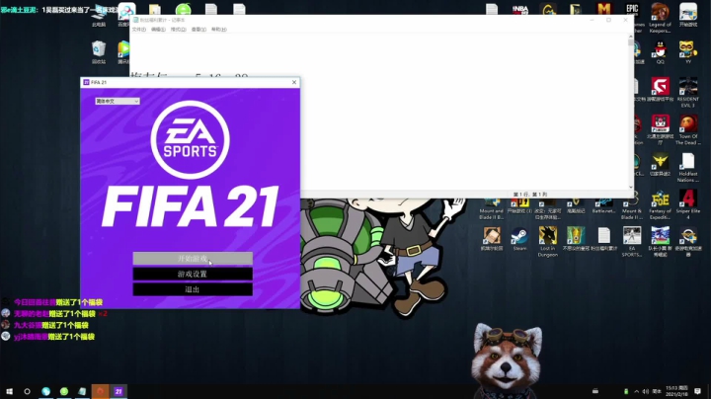
Task: Select the YY desktop icon
Action: [x=688, y=52]
